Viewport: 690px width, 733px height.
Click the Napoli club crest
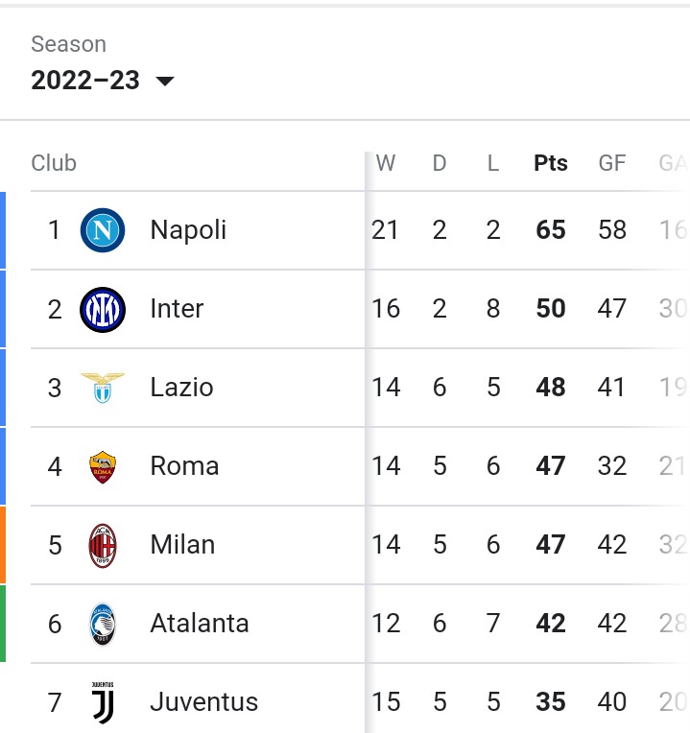coord(103,230)
